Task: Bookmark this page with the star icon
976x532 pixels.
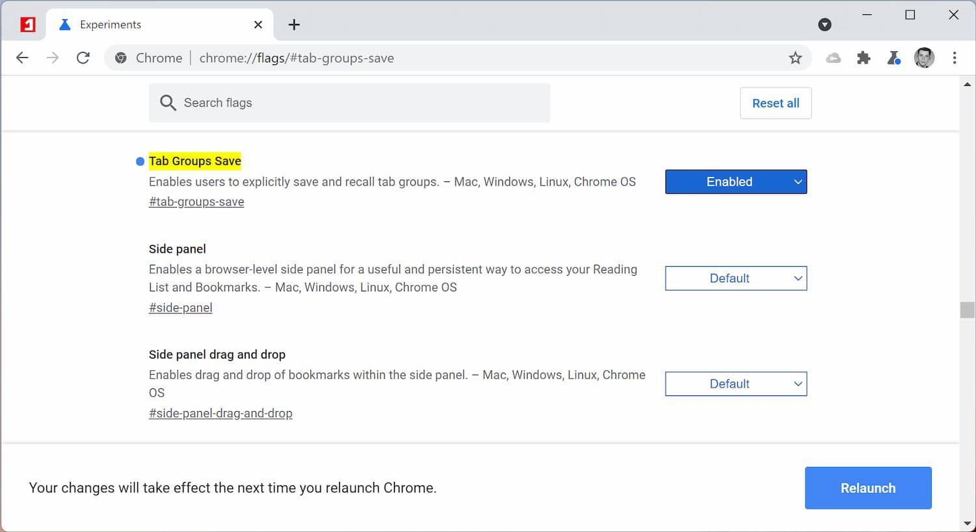Action: click(x=795, y=58)
